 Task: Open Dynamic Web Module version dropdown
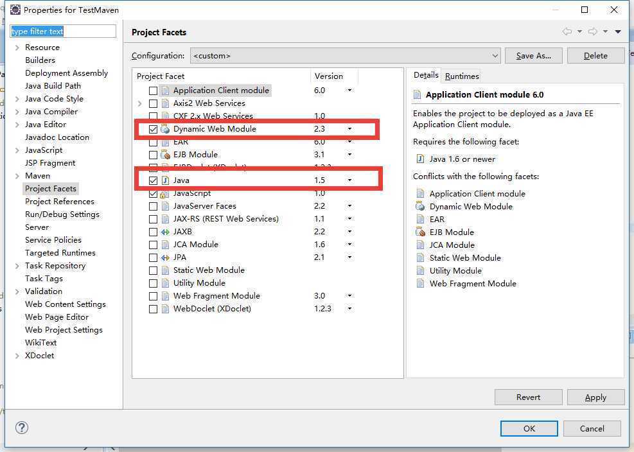coord(349,129)
